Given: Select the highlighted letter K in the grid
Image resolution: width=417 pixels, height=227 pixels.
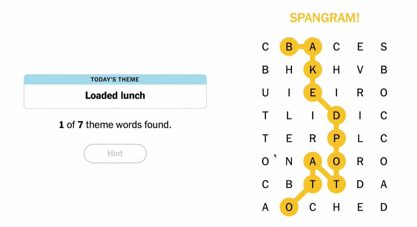Looking at the screenshot, I should (x=312, y=69).
